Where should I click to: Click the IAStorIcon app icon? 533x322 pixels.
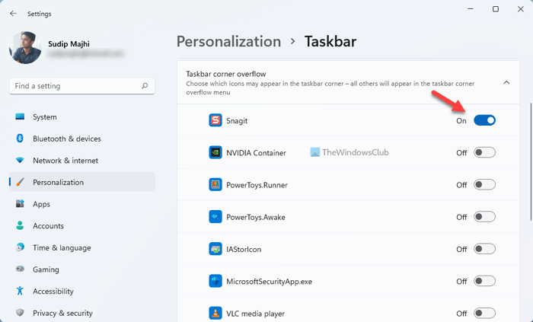(215, 249)
